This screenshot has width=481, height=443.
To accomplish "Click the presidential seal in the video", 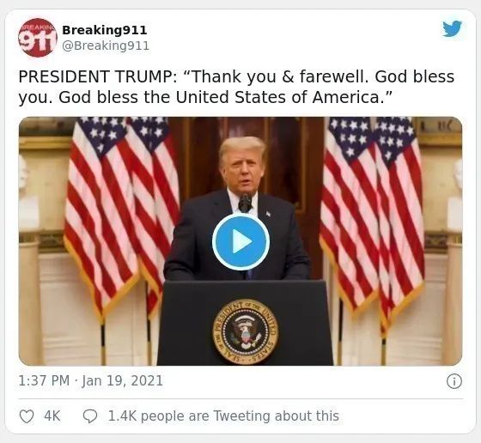I will (246, 332).
